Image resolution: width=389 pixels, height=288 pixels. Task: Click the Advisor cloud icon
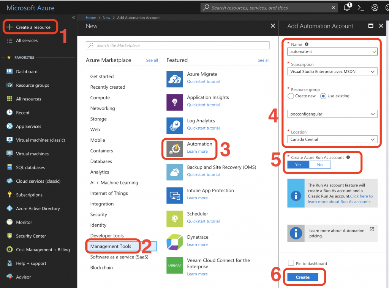pyautogui.click(x=9, y=277)
